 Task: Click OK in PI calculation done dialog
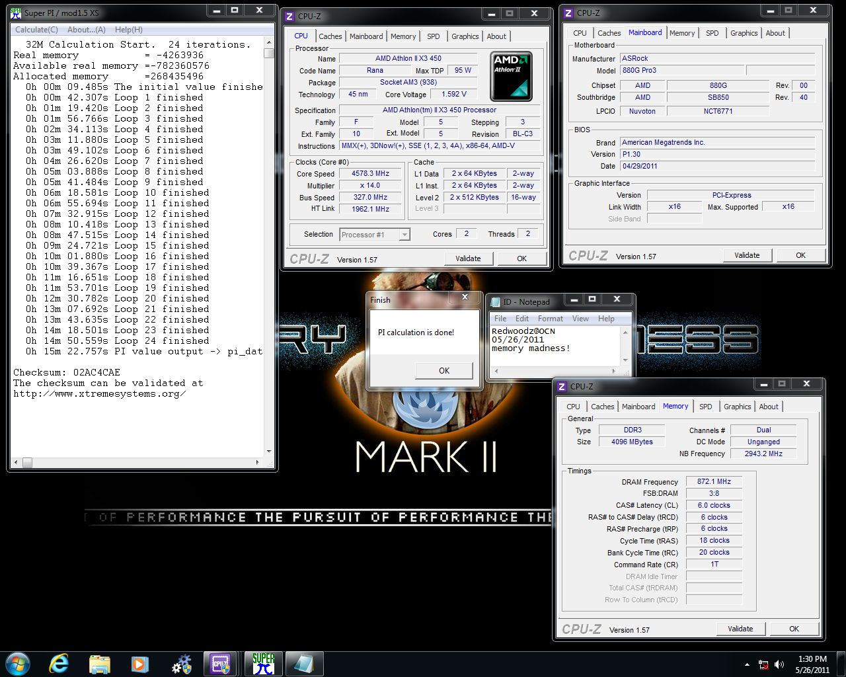pyautogui.click(x=444, y=370)
